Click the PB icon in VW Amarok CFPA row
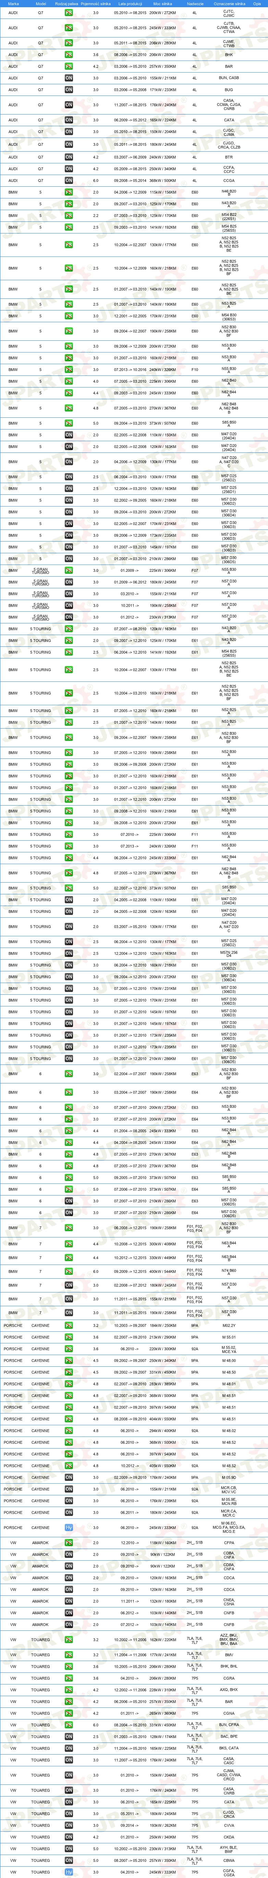The width and height of the screenshot is (268, 1878). pyautogui.click(x=69, y=1543)
